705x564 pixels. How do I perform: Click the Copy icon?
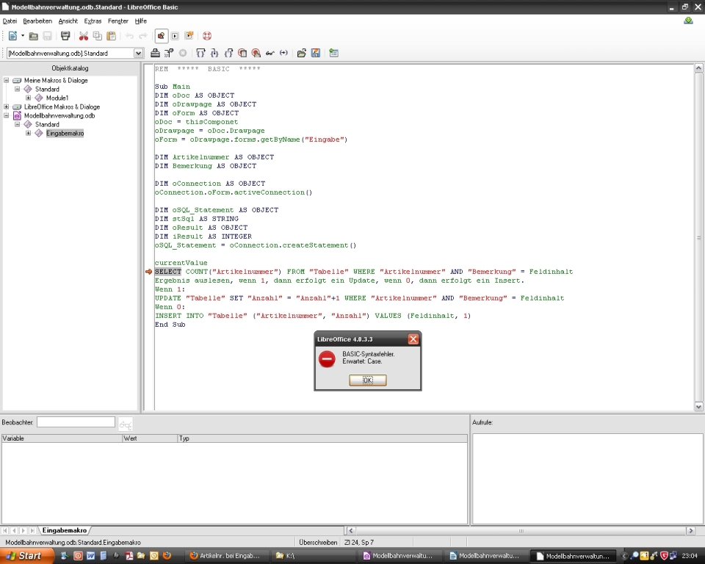pyautogui.click(x=98, y=36)
